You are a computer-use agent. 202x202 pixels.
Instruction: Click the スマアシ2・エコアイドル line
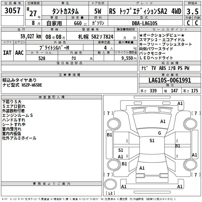pyautogui.click(x=162, y=40)
